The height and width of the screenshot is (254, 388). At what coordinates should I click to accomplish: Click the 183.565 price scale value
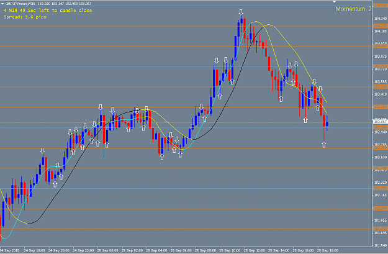(381, 82)
